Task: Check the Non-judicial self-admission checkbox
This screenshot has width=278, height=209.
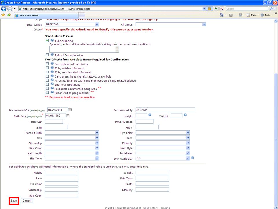Action: 47,64
